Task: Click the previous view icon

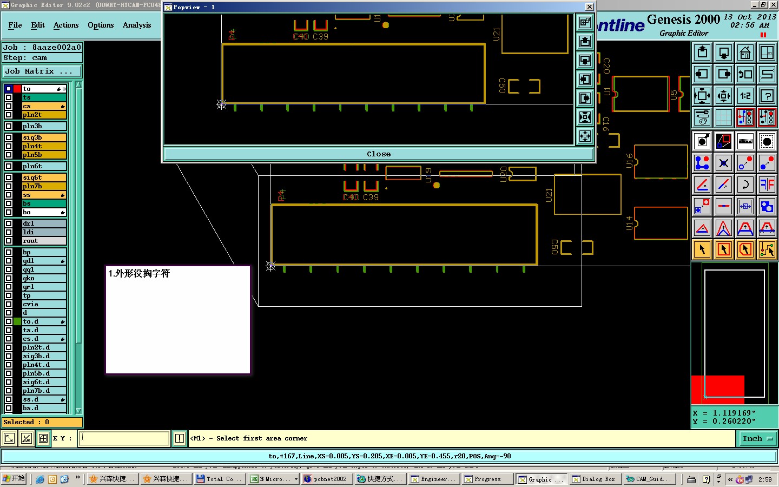Action: [745, 74]
